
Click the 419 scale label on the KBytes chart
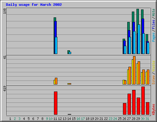tap(5, 88)
